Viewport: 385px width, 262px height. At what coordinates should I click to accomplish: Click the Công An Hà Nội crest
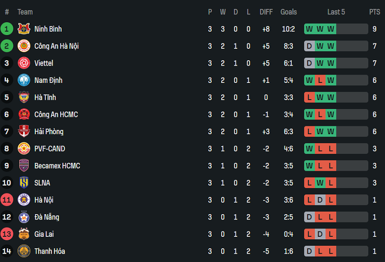pyautogui.click(x=24, y=46)
